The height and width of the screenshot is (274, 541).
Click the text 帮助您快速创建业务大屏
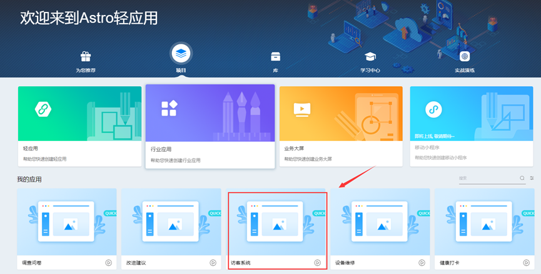[x=308, y=159]
